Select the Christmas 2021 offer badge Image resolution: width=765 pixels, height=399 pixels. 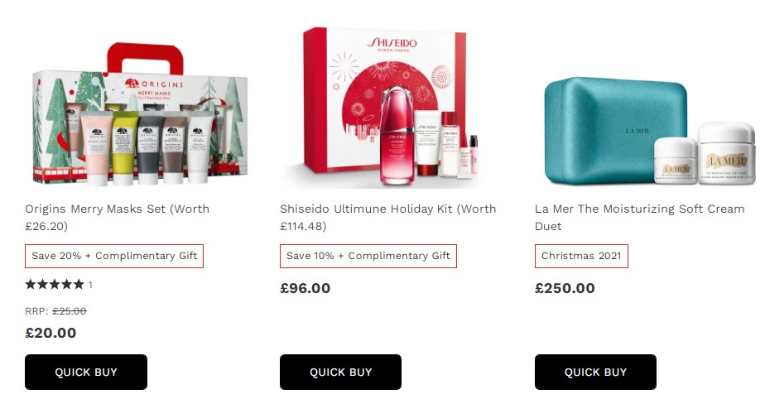(581, 256)
